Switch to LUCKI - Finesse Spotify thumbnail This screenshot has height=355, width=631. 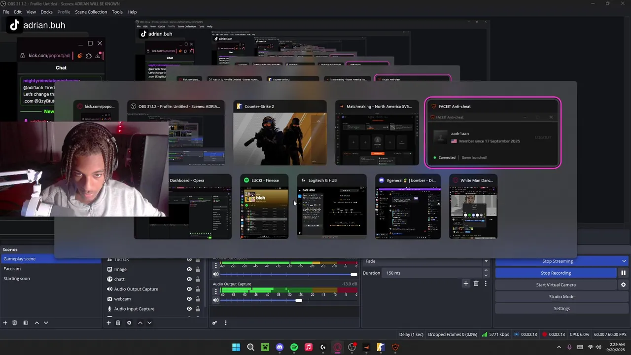[264, 207]
